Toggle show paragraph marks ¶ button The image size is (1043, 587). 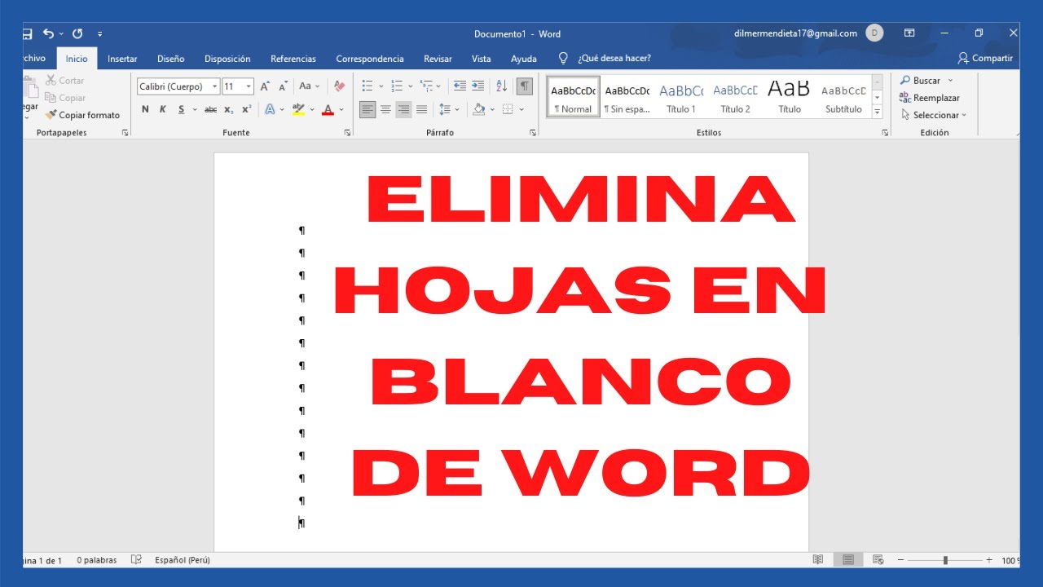pos(525,86)
